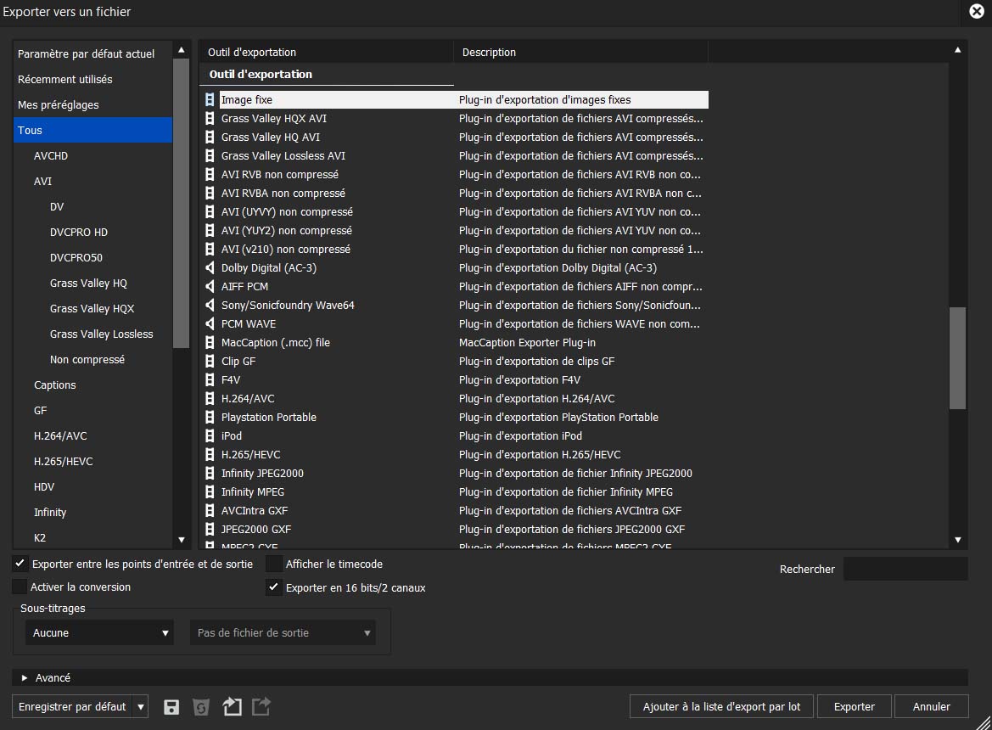
Task: Click the speaker icon beside Dolby Digital (AC-3)
Action: pyautogui.click(x=210, y=267)
